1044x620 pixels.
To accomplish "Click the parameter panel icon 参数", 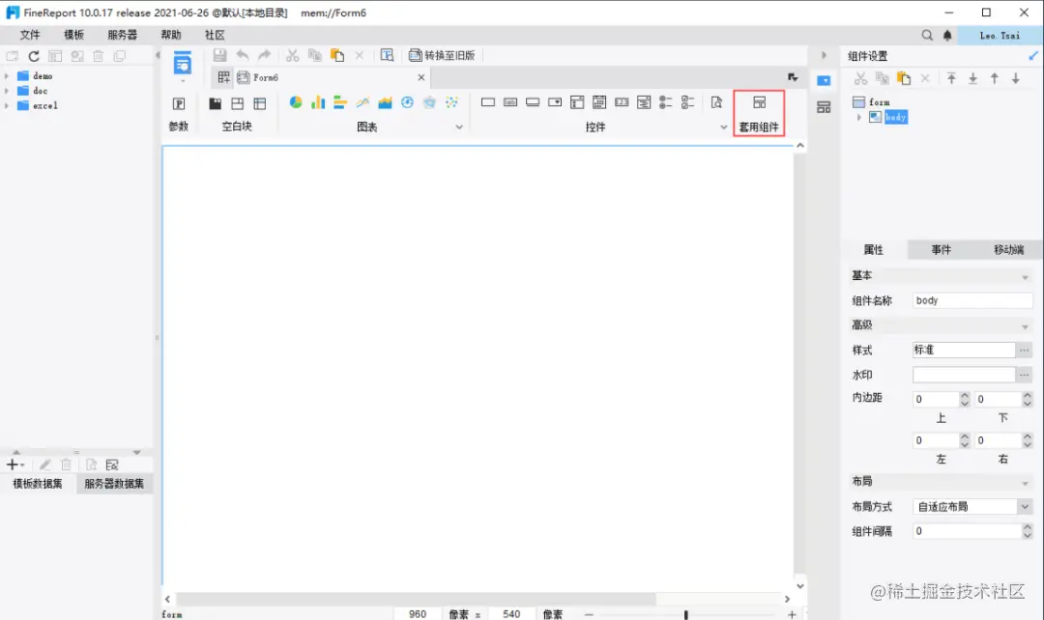I will (x=179, y=103).
